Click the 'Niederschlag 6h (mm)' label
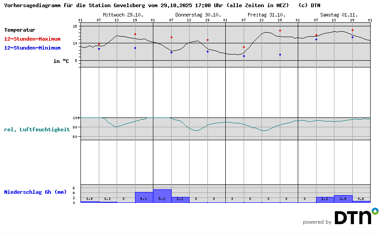380x234 pixels. (35, 192)
